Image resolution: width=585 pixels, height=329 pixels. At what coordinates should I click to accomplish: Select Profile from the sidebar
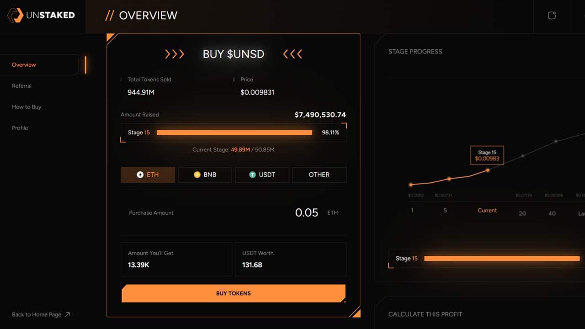[x=20, y=128]
